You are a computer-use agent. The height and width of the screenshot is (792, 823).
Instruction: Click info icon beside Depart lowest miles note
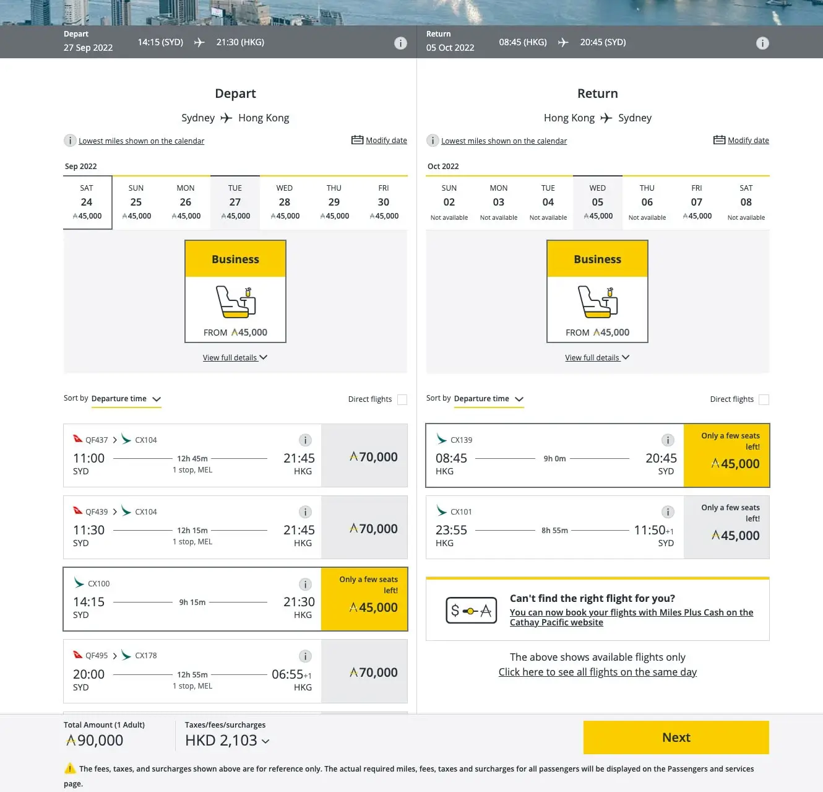(70, 141)
